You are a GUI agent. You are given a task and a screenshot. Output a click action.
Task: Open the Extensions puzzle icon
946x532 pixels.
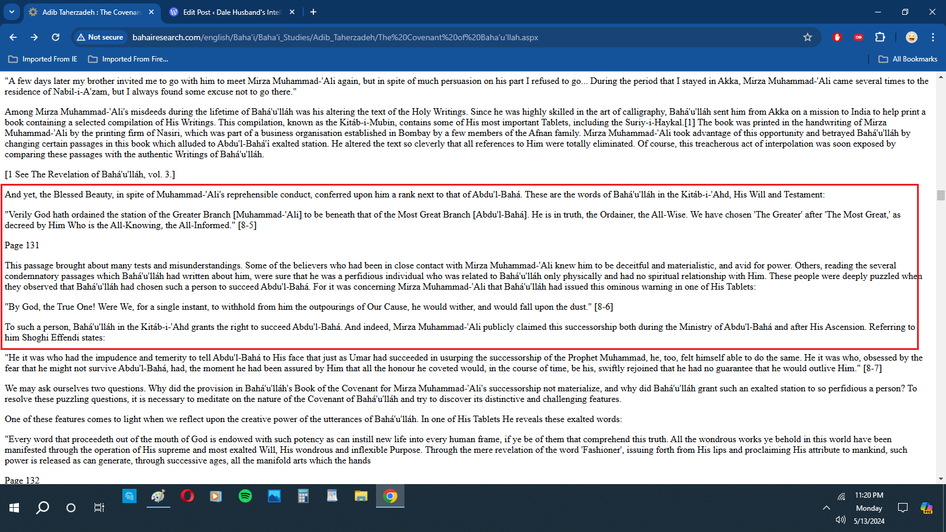[880, 37]
